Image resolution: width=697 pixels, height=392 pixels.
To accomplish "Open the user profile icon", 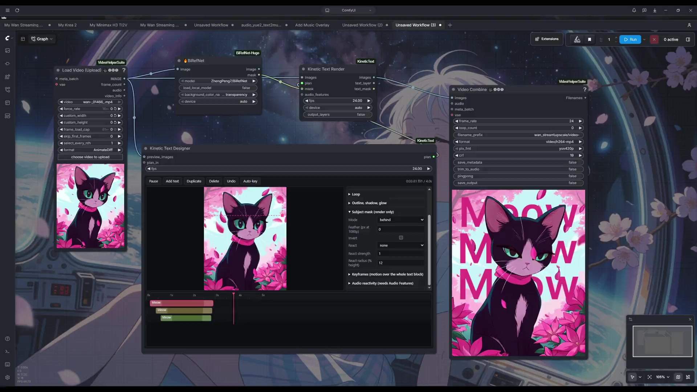I will tap(689, 25).
